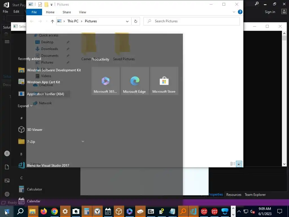Launch Firefox from taskbar

click(x=44, y=211)
